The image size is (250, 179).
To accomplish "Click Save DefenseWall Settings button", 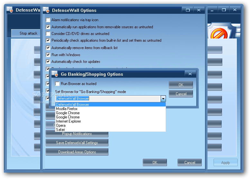I will 77,143.
